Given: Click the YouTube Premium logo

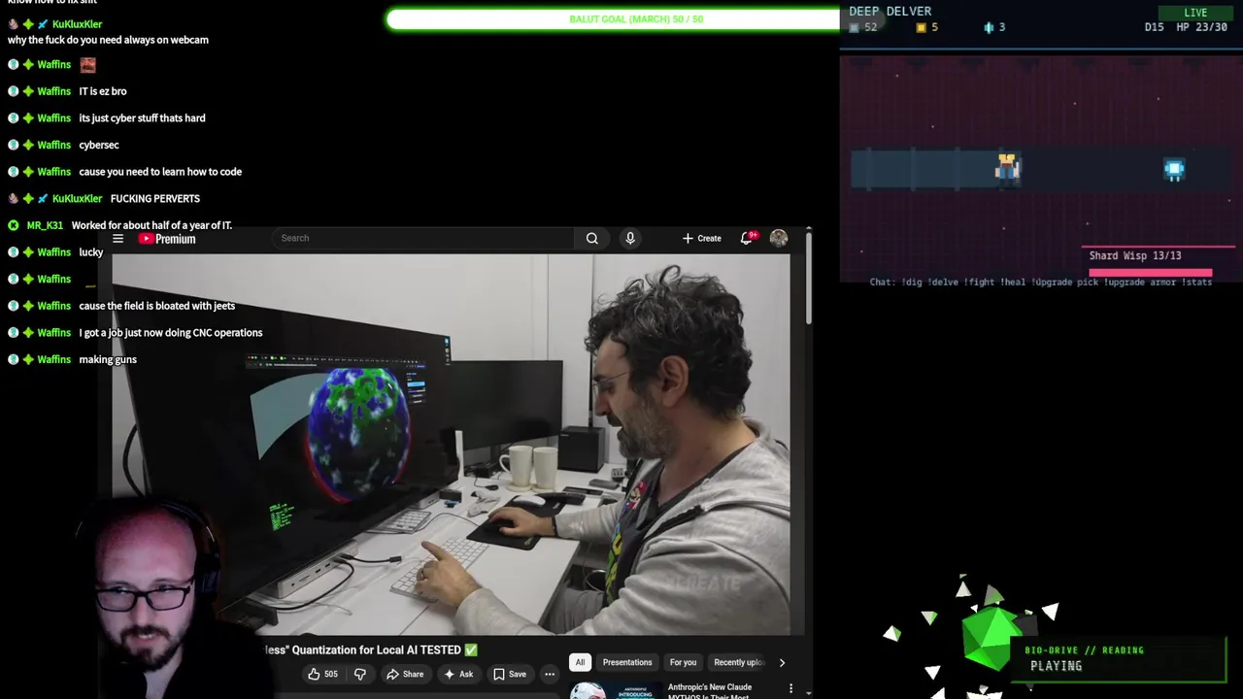Looking at the screenshot, I should pyautogui.click(x=167, y=239).
